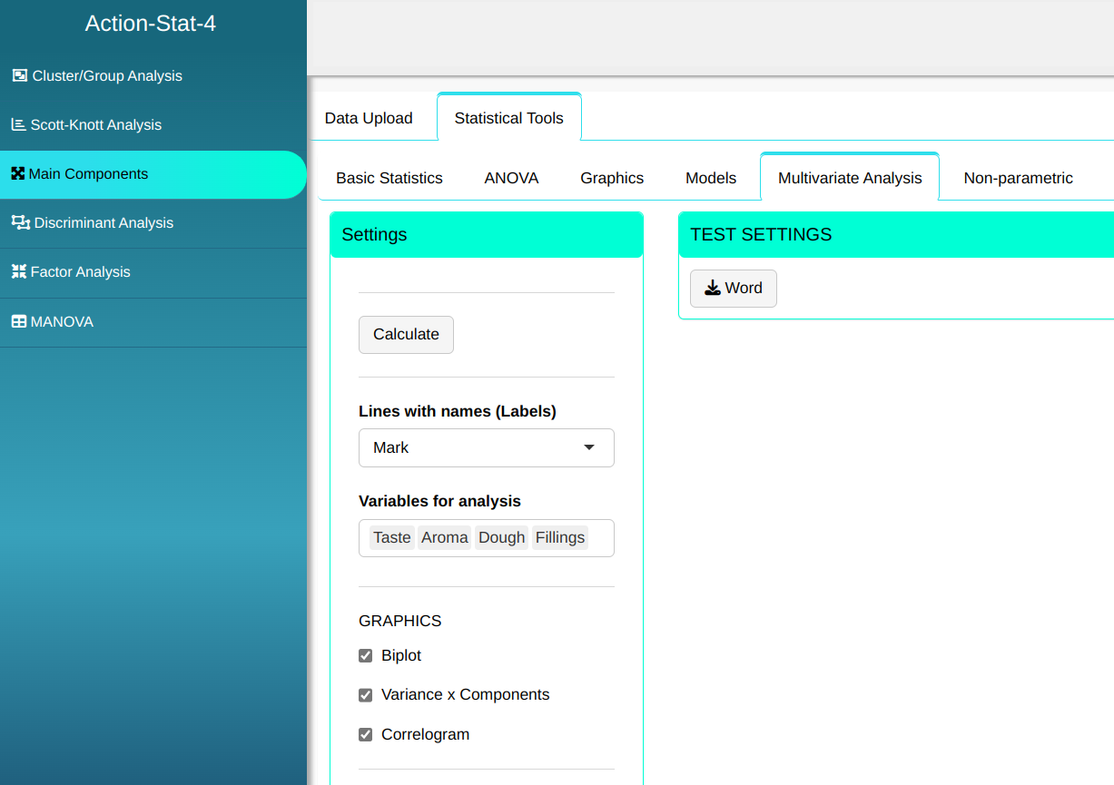
Task: Toggle the Correlogram checkbox
Action: pyautogui.click(x=366, y=735)
